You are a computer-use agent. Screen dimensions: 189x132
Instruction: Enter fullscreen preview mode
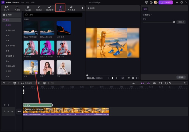pos(137,78)
